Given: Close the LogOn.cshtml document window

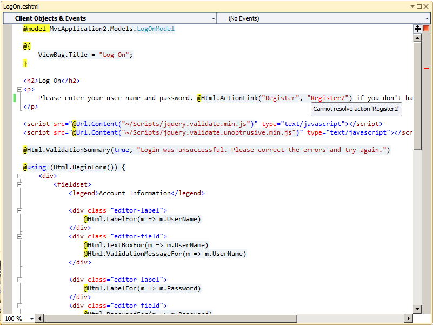Looking at the screenshot, I should pos(426,6).
